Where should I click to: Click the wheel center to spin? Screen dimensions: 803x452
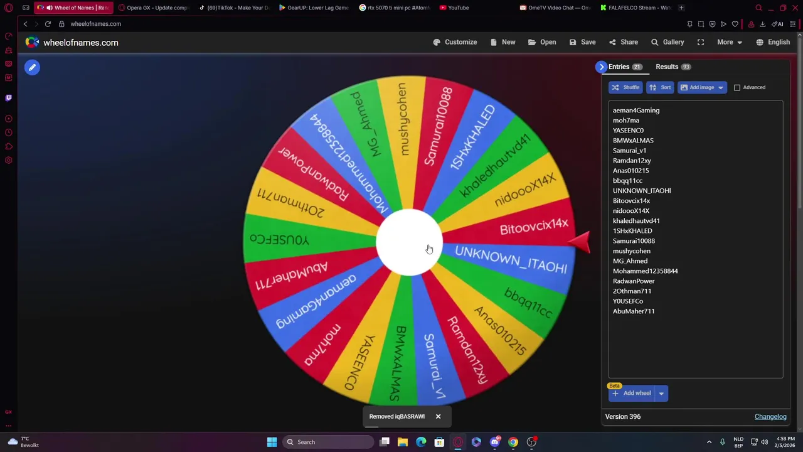(x=409, y=242)
